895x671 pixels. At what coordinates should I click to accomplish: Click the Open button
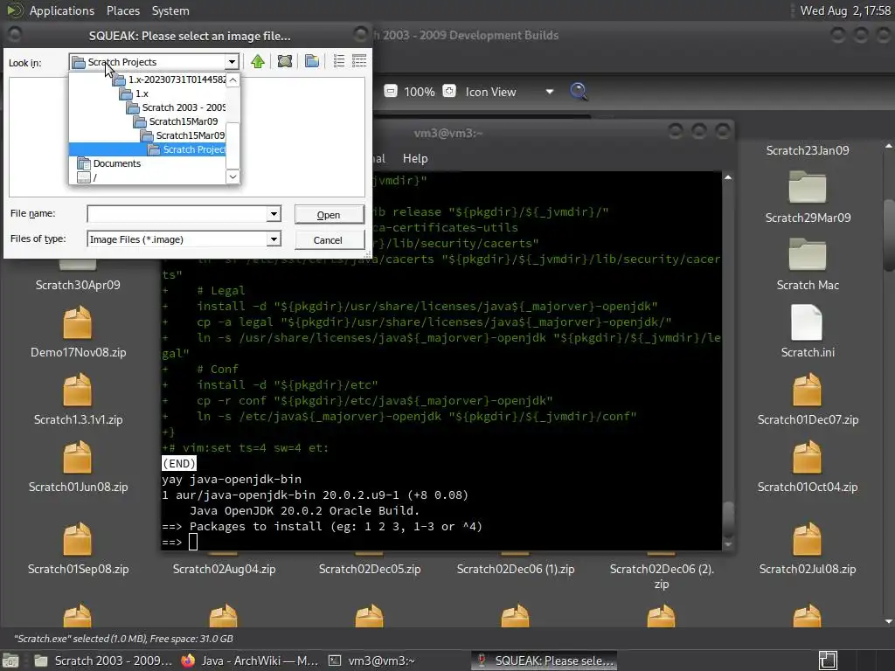329,215
